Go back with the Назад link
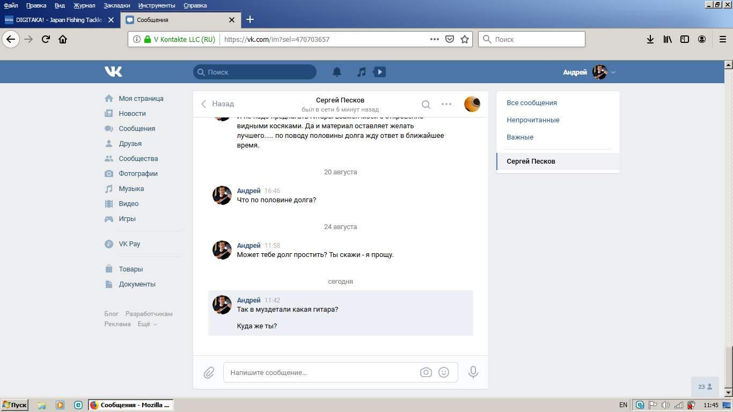 [x=218, y=104]
